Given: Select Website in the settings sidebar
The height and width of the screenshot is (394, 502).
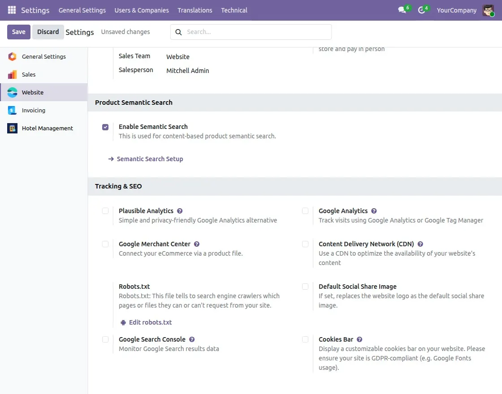Looking at the screenshot, I should click(43, 92).
